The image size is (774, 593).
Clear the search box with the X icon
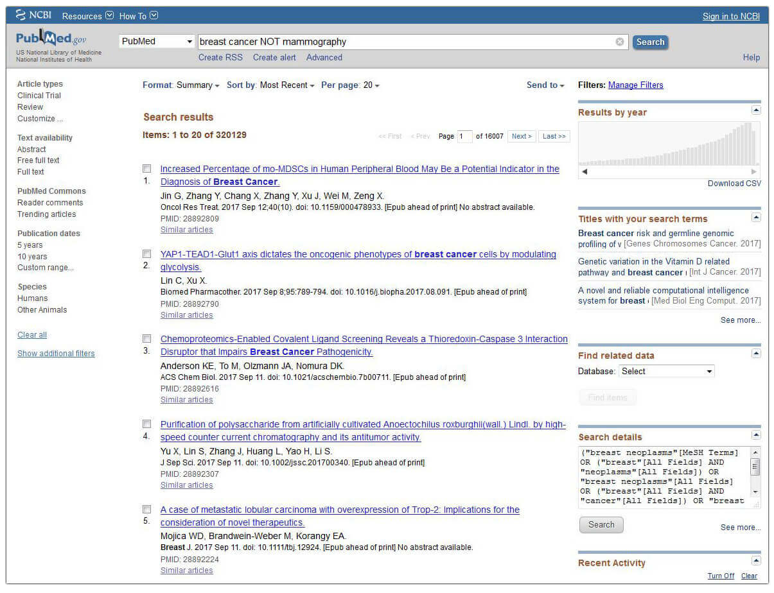pos(620,42)
